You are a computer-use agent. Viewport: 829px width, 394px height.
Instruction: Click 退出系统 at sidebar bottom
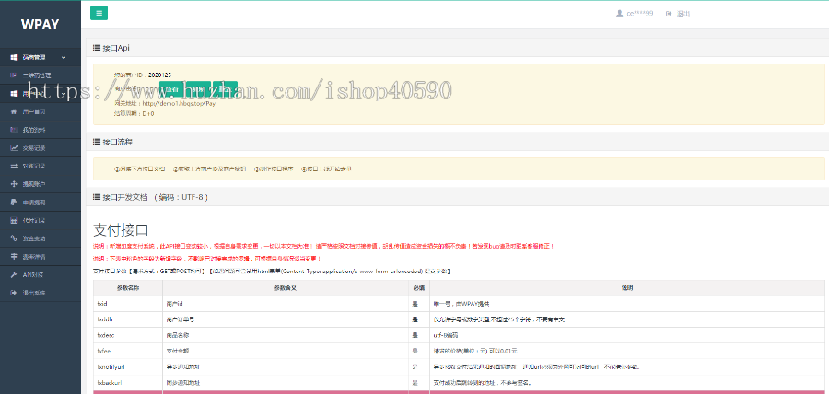tap(33, 292)
